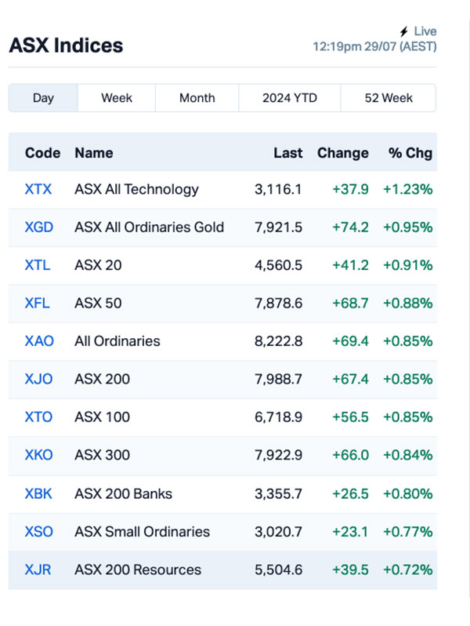Click the +67.4 change value
The image size is (470, 626).
pos(350,379)
